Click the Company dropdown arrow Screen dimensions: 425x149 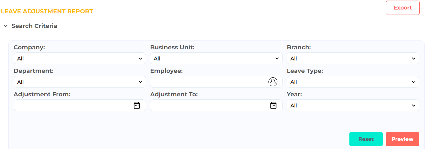click(x=140, y=59)
